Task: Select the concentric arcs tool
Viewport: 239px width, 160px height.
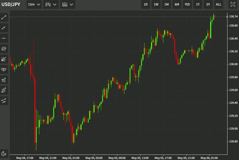Action: coord(4,69)
